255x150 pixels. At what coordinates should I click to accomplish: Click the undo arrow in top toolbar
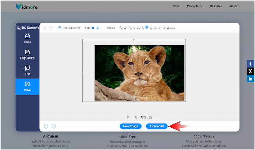(45, 28)
